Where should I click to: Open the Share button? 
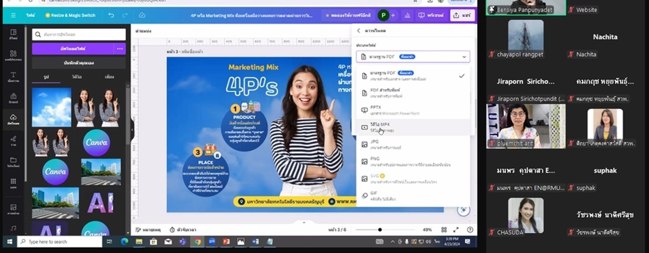coord(462,15)
